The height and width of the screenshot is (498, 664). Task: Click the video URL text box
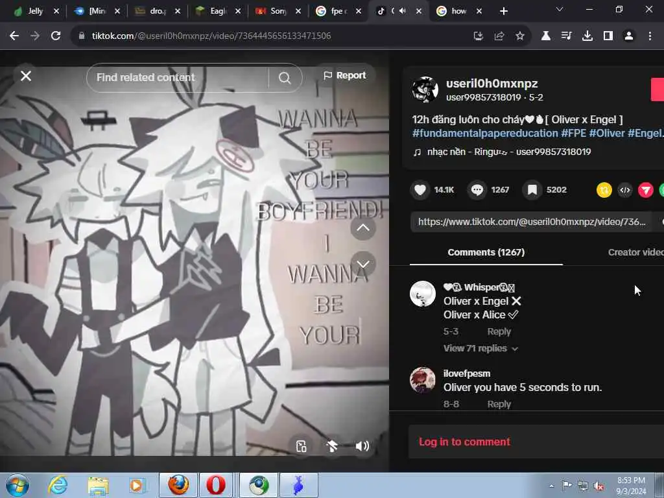[532, 222]
